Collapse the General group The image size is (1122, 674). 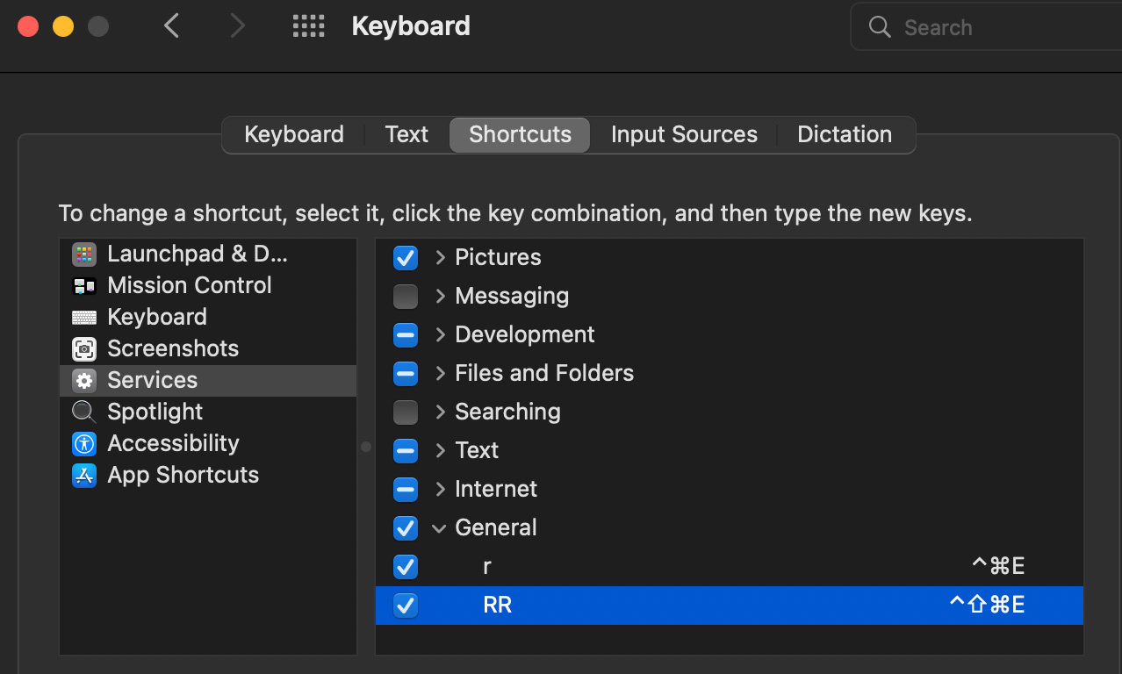point(439,528)
